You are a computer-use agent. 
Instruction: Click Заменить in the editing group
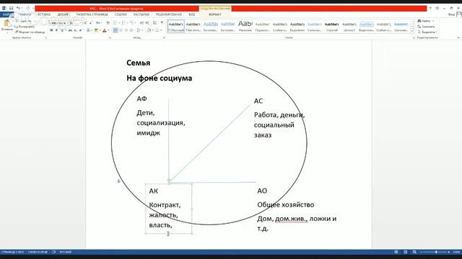click(426, 27)
